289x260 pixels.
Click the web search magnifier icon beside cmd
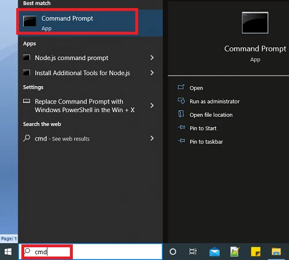click(x=27, y=138)
